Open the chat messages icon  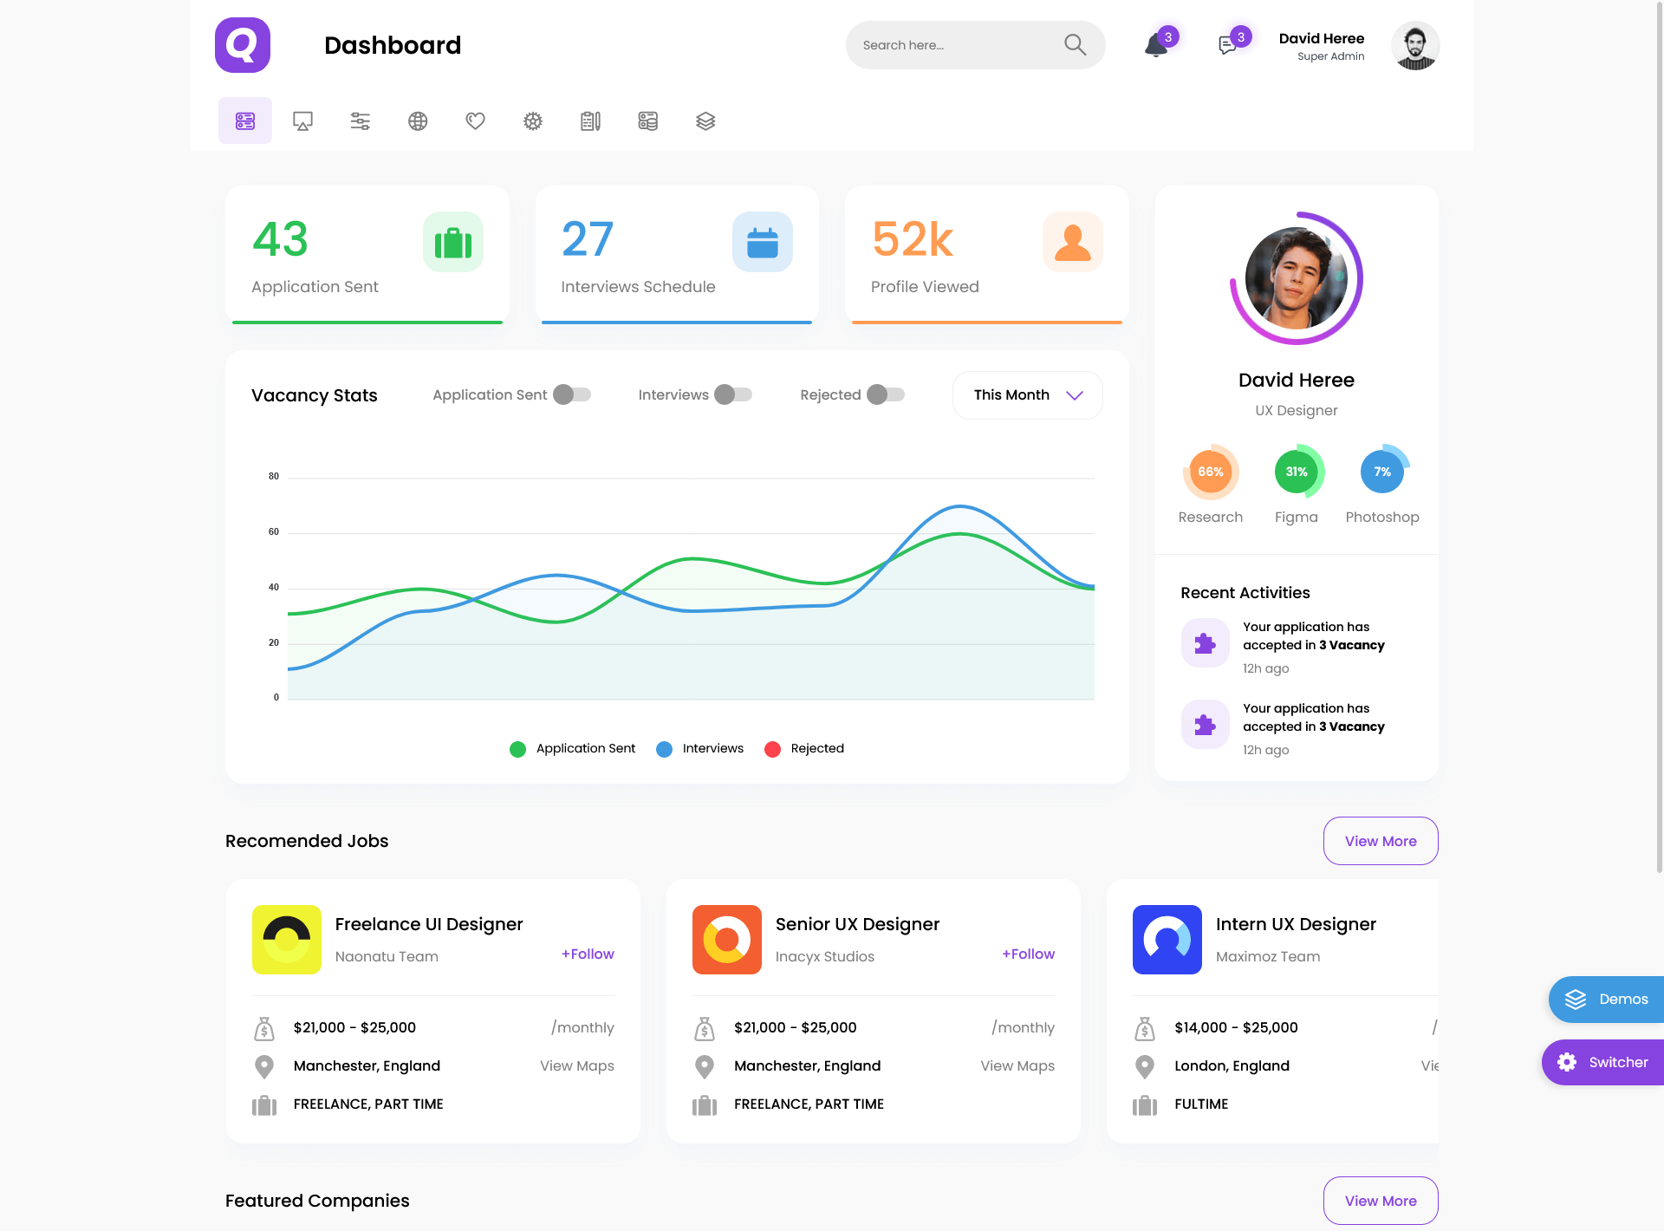pos(1227,45)
